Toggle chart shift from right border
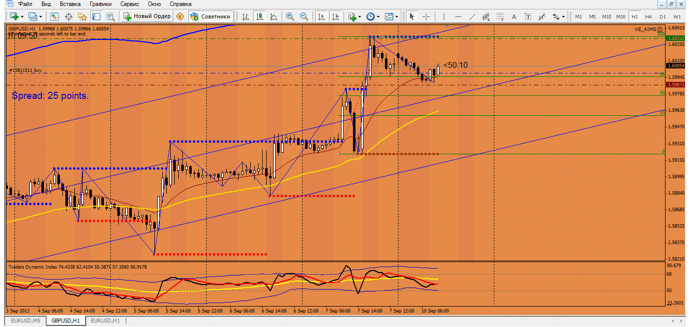690x327 pixels. coord(336,16)
